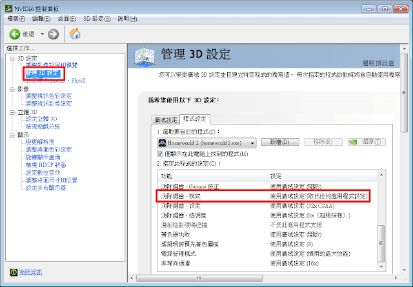Open the Homeworld 2 program dropdown

[206, 143]
